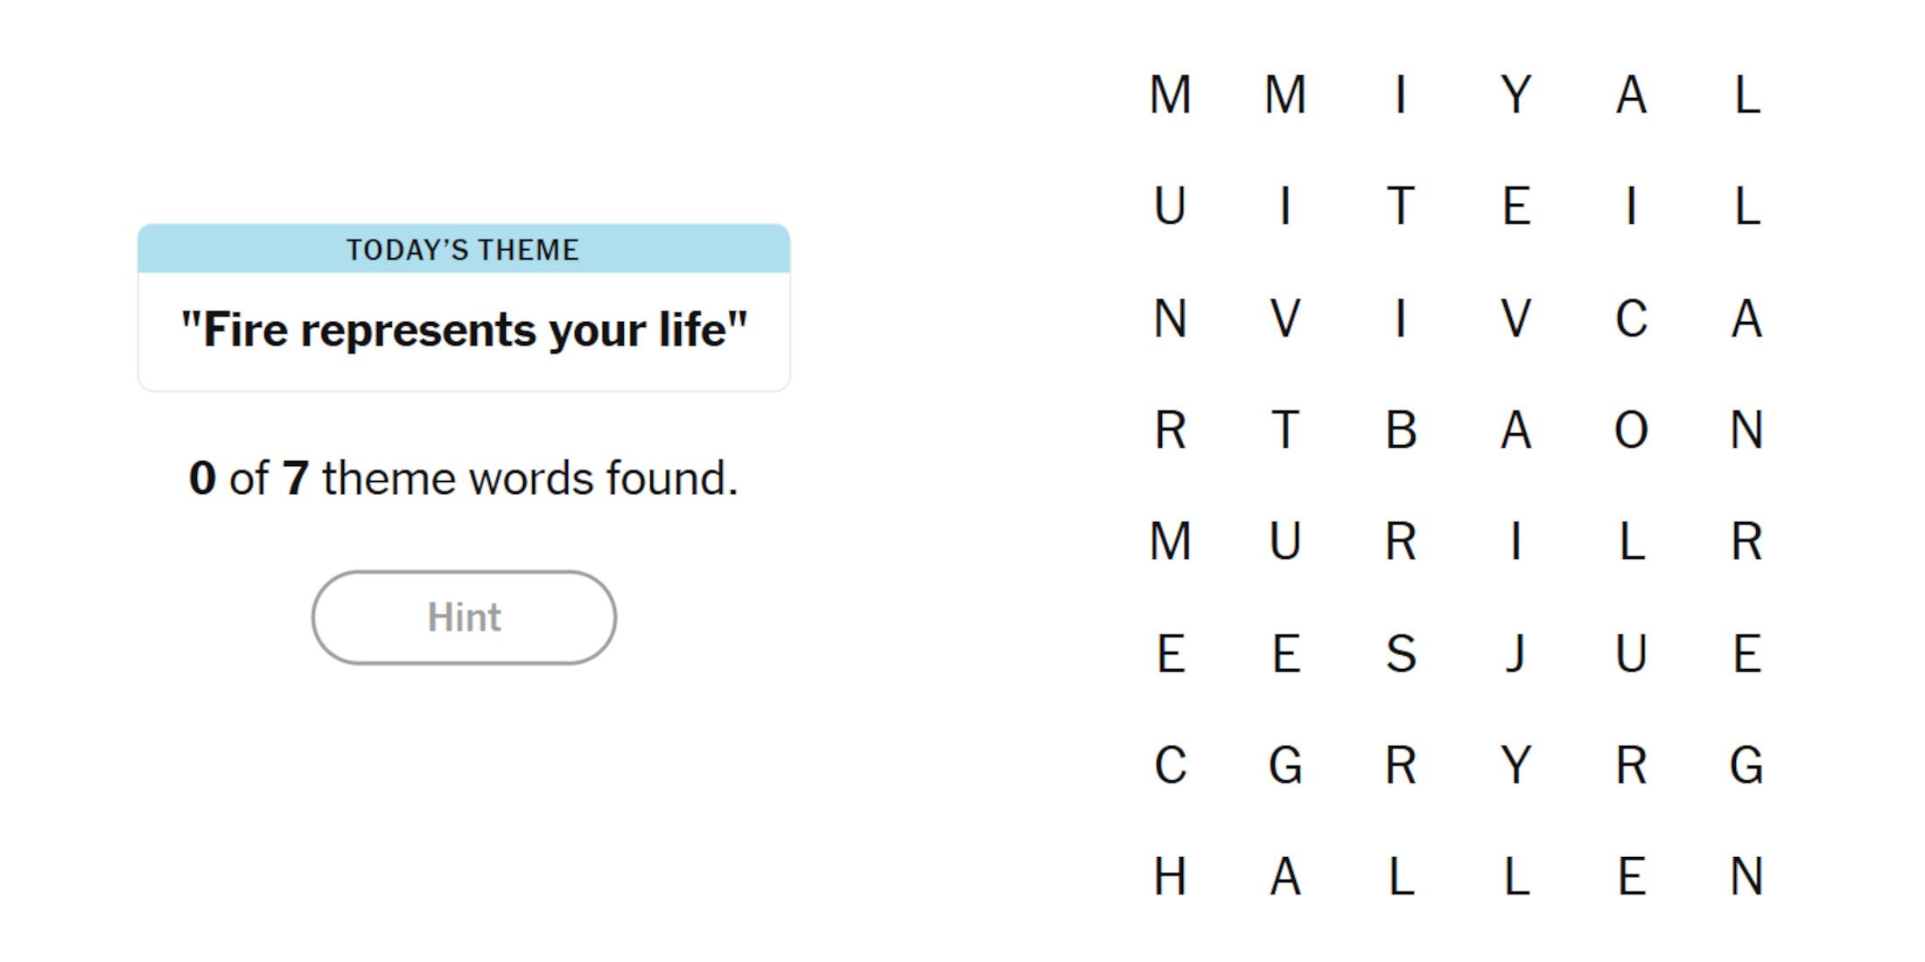Select the N in the bottom-right corner
Viewport: 1925px width, 962px height.
coord(1746,876)
